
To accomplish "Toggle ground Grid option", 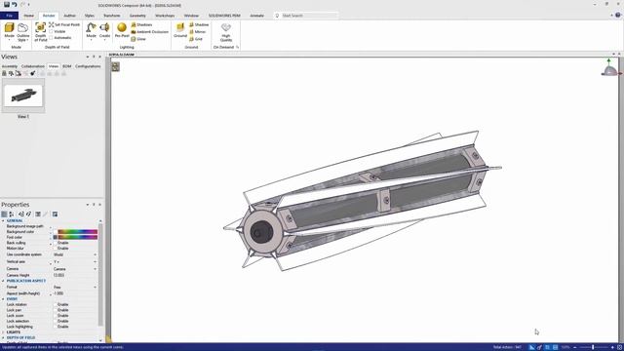I will click(196, 39).
